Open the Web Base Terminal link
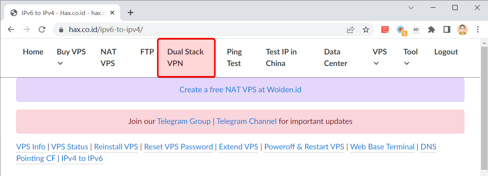Image resolution: width=488 pixels, height=176 pixels. pos(382,147)
